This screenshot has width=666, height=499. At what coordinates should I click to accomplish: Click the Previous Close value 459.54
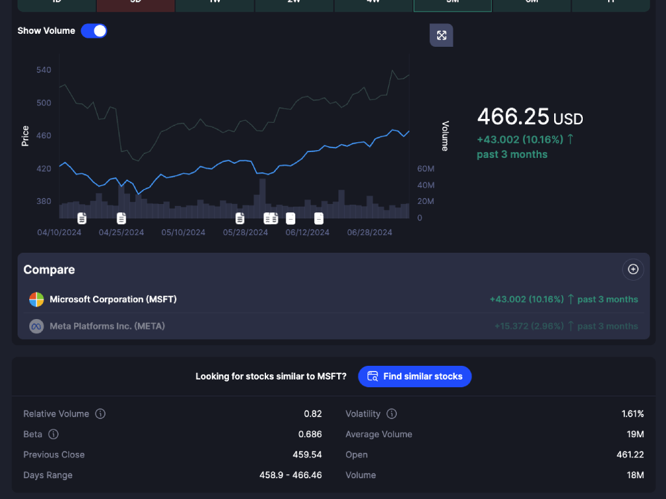tap(307, 454)
